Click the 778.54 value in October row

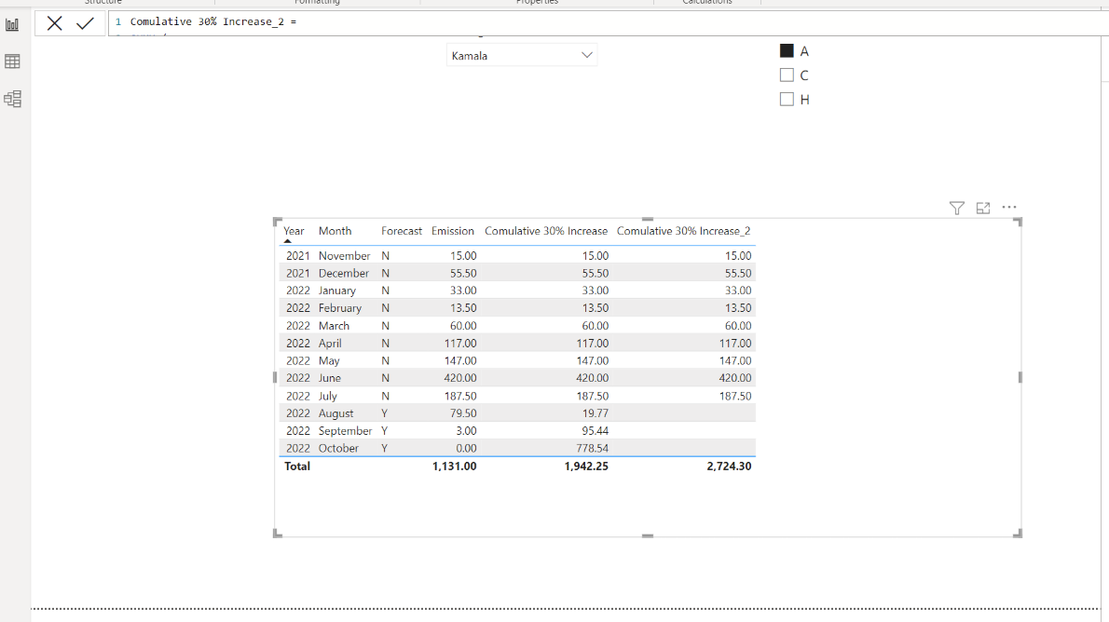coord(592,448)
